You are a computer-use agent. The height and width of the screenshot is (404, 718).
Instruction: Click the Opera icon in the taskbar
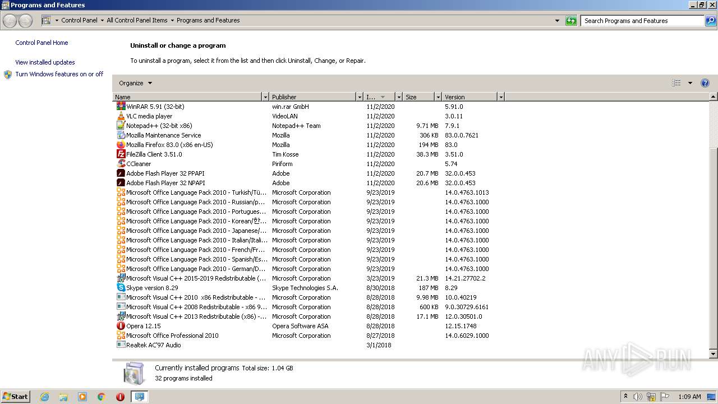(120, 397)
